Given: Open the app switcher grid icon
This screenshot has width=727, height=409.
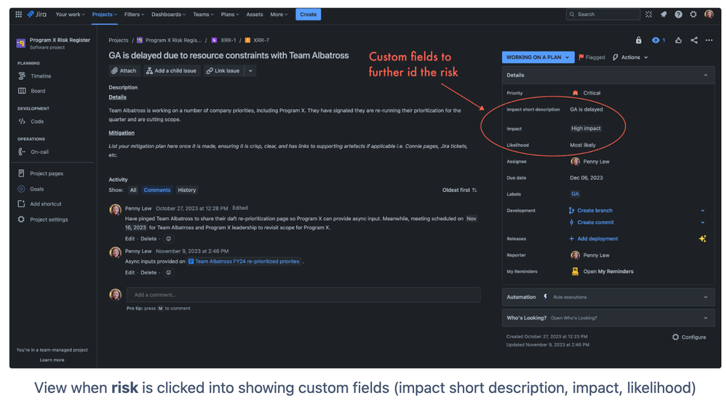Looking at the screenshot, I should (18, 15).
